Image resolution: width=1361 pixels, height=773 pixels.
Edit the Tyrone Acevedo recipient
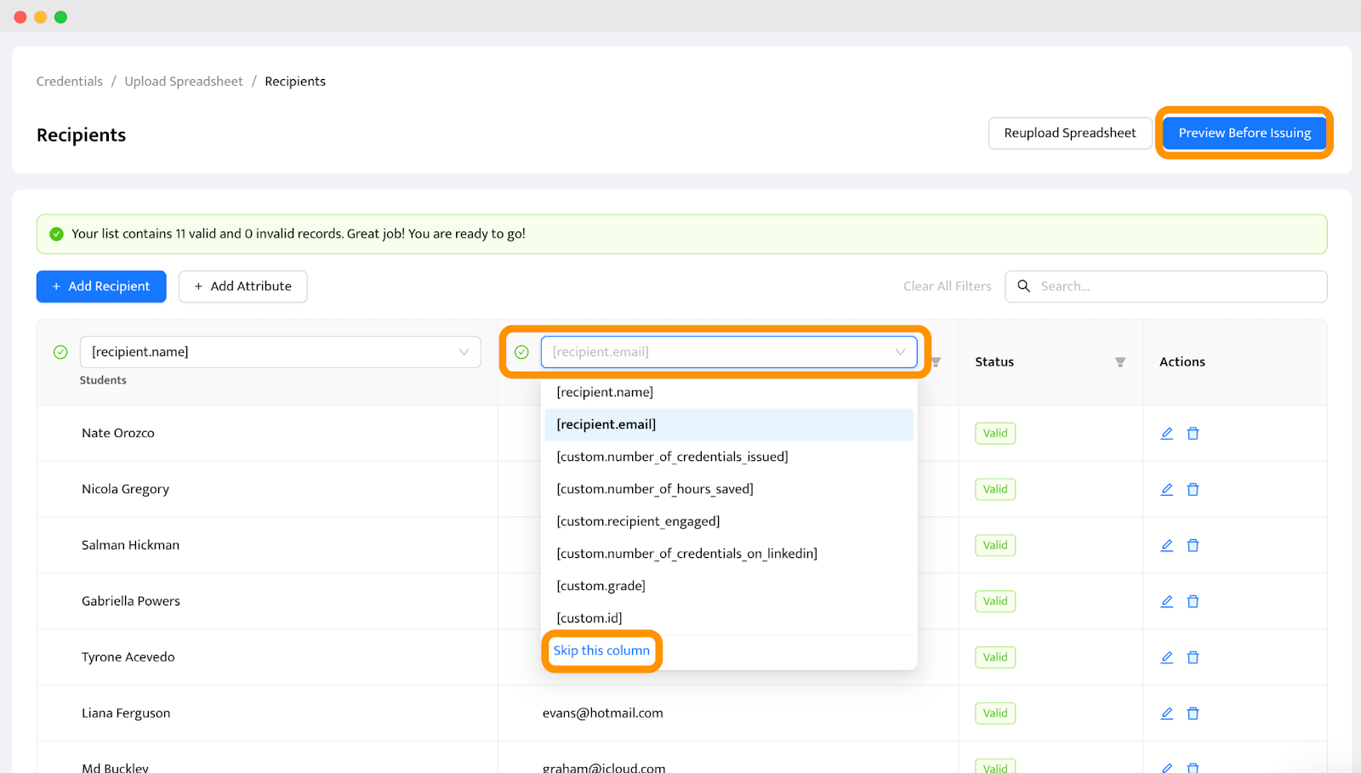[1167, 657]
